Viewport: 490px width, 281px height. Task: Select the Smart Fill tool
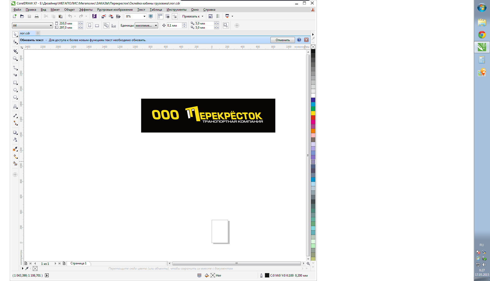15,163
